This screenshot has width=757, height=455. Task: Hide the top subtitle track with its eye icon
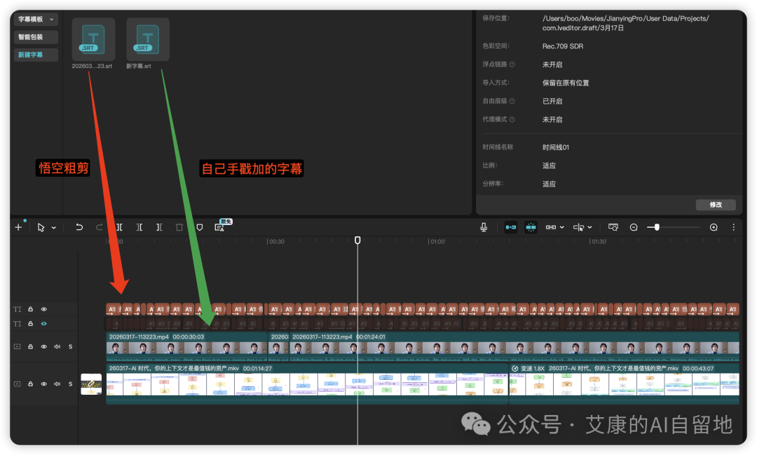click(44, 309)
